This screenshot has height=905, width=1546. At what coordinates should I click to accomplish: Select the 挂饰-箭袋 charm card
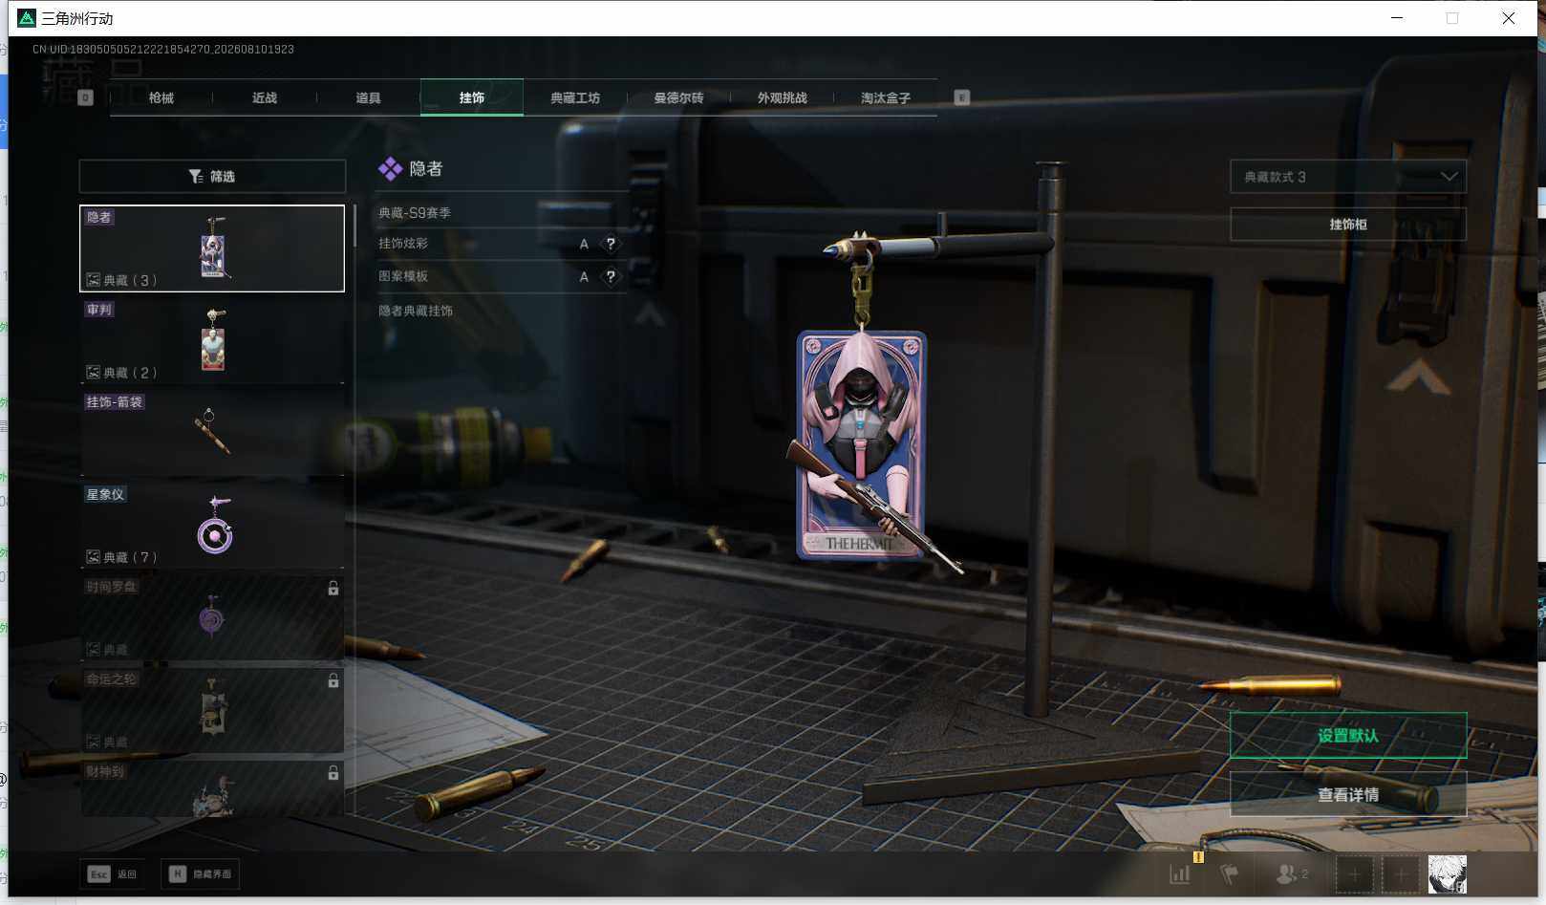click(x=212, y=433)
